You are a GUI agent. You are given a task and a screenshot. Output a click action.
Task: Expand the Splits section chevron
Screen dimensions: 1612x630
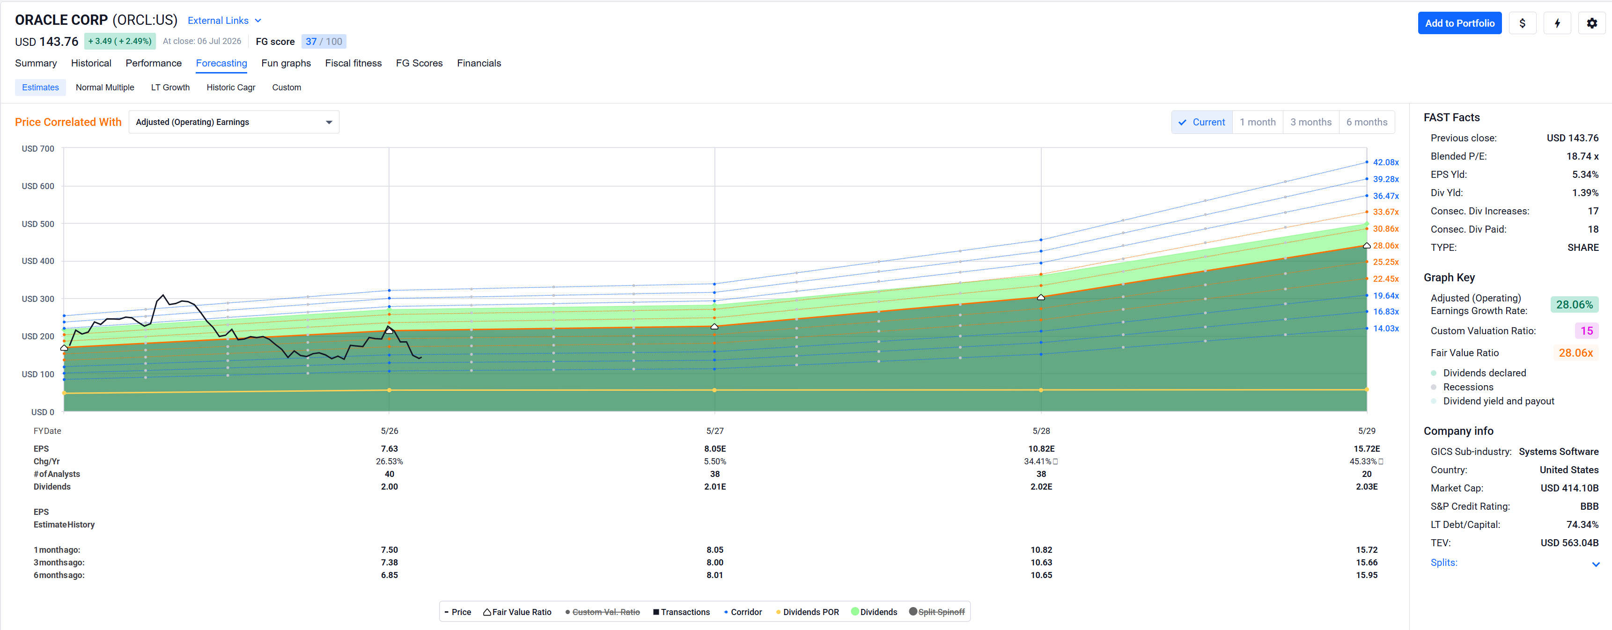pyautogui.click(x=1595, y=564)
